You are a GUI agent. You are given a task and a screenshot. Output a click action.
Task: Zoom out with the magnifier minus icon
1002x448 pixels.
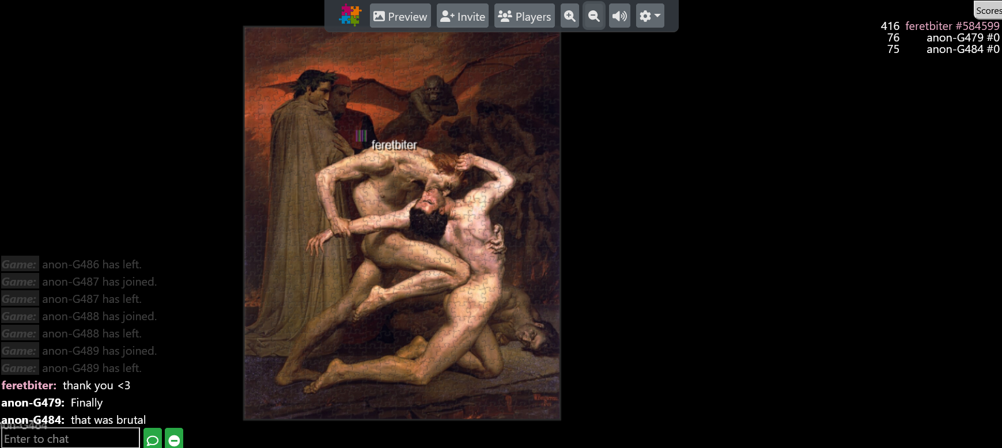pos(594,16)
